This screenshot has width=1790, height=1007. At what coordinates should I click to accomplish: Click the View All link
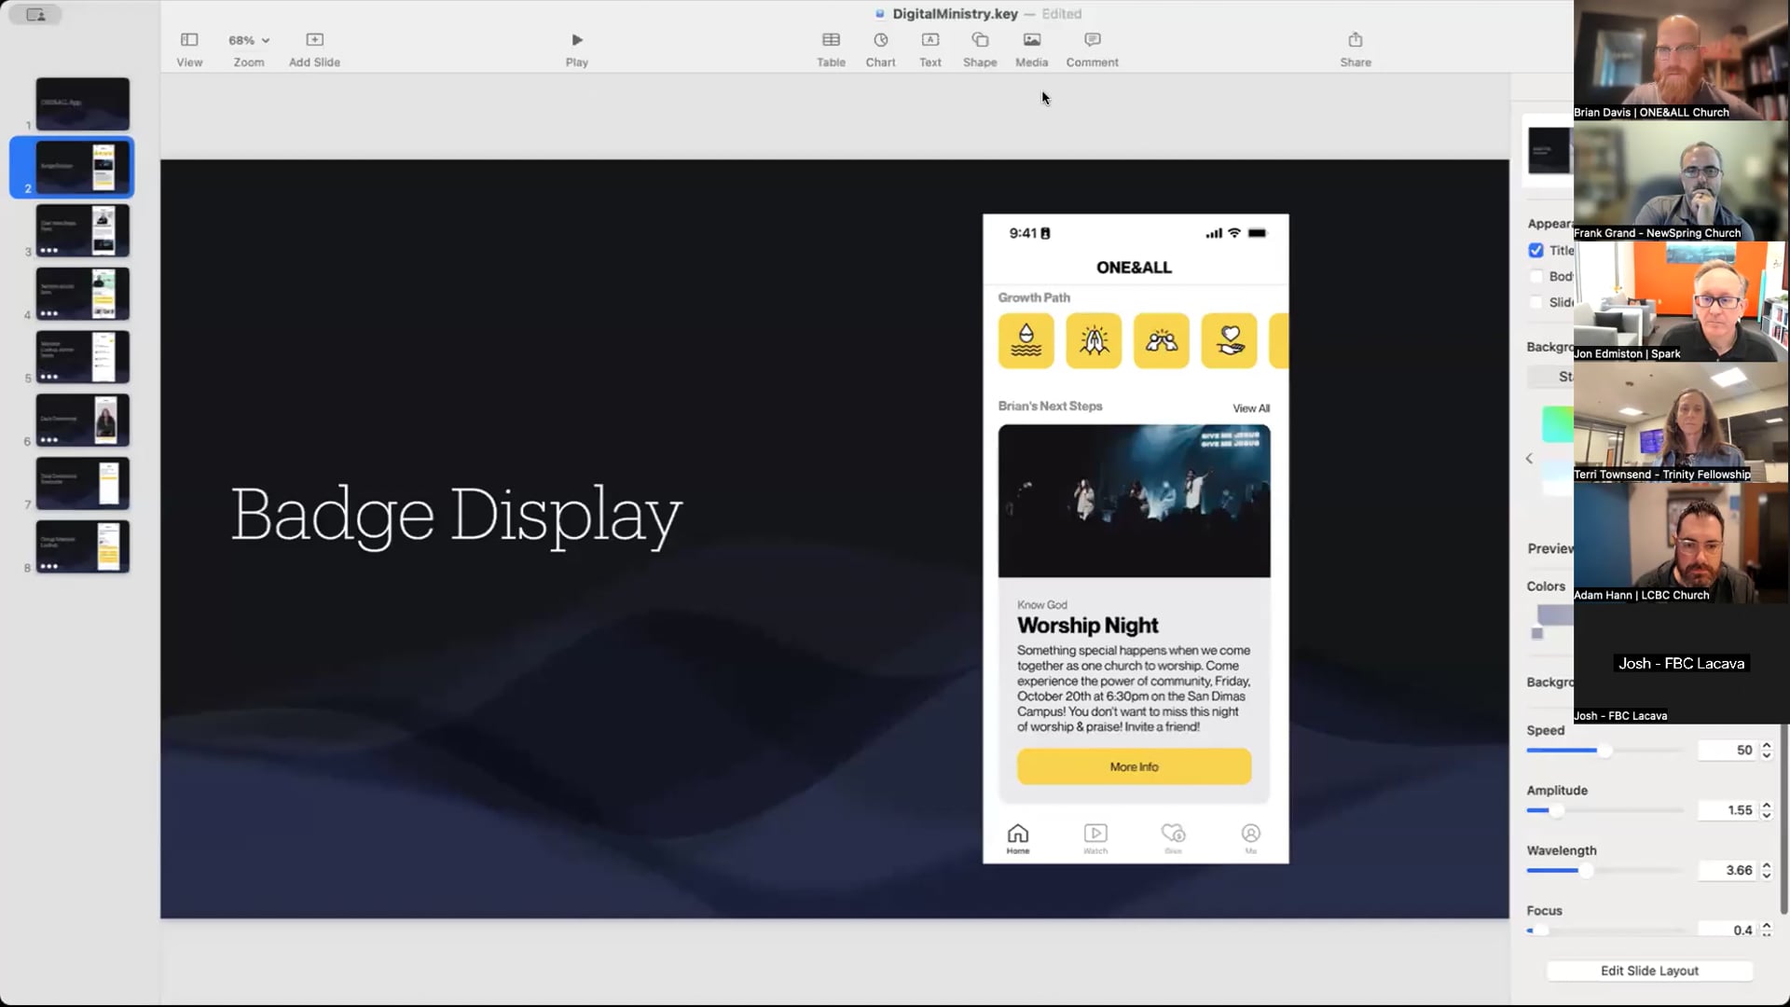tap(1251, 408)
